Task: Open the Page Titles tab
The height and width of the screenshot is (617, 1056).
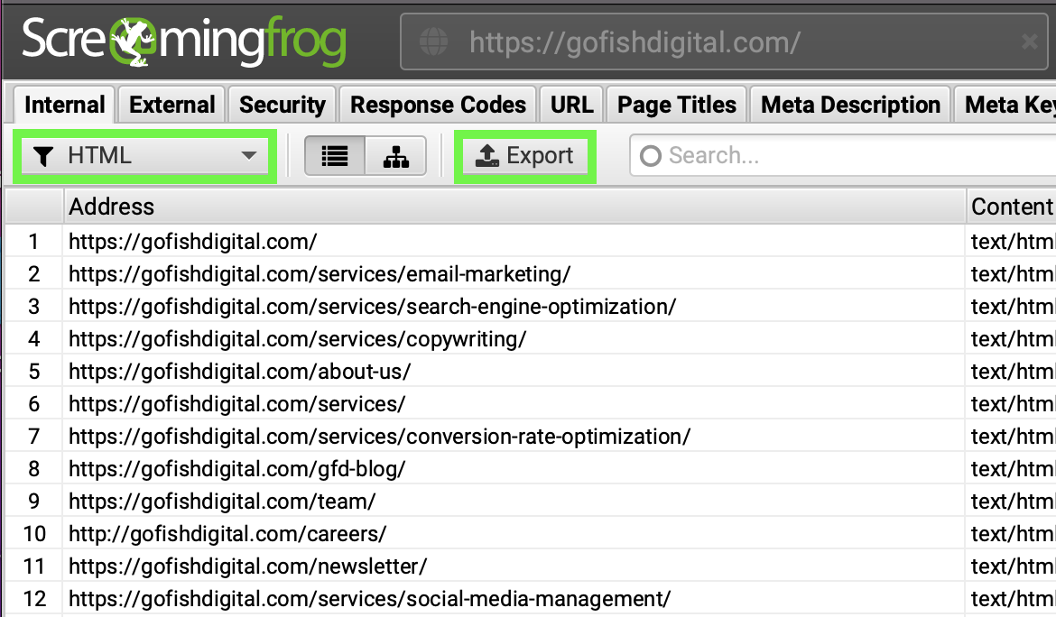Action: click(676, 104)
